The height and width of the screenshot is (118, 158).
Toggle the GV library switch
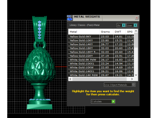(x=121, y=25)
